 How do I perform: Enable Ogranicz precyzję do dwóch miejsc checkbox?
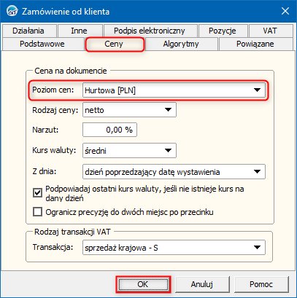click(x=37, y=212)
